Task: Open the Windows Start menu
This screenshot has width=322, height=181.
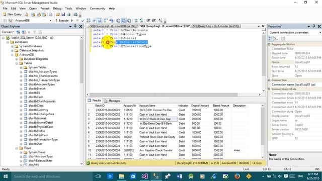Action: 6,176
